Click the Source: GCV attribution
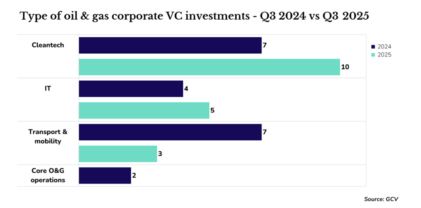Screen dimensions: 421x208 [381, 199]
